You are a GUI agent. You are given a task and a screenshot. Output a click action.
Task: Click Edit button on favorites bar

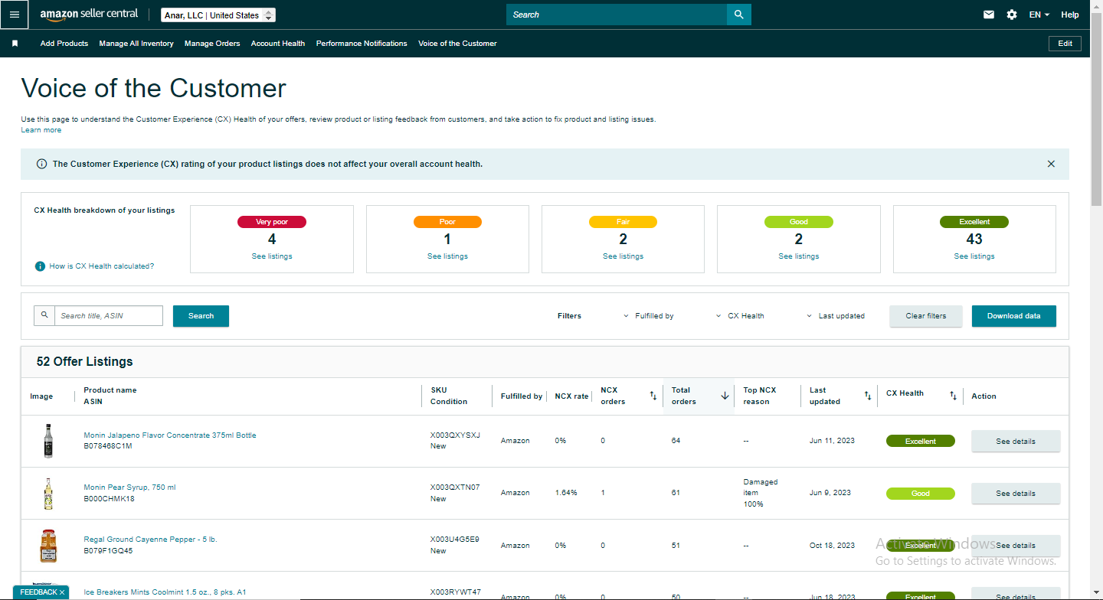click(1065, 44)
